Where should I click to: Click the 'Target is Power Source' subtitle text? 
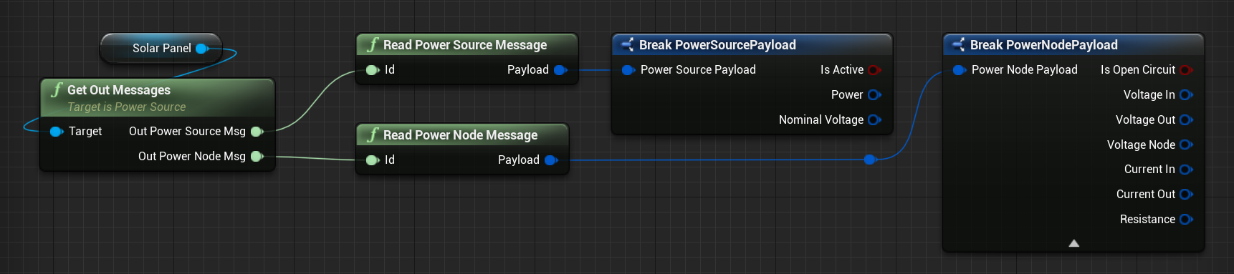[127, 107]
